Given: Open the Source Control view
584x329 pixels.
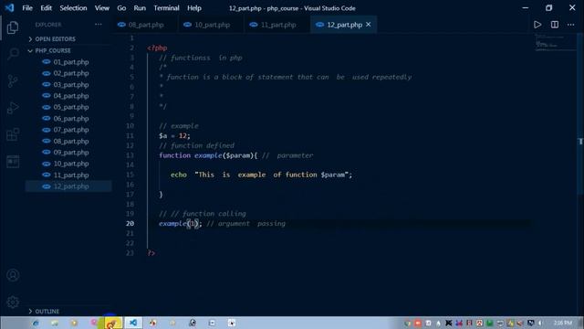Looking at the screenshot, I should point(13,81).
